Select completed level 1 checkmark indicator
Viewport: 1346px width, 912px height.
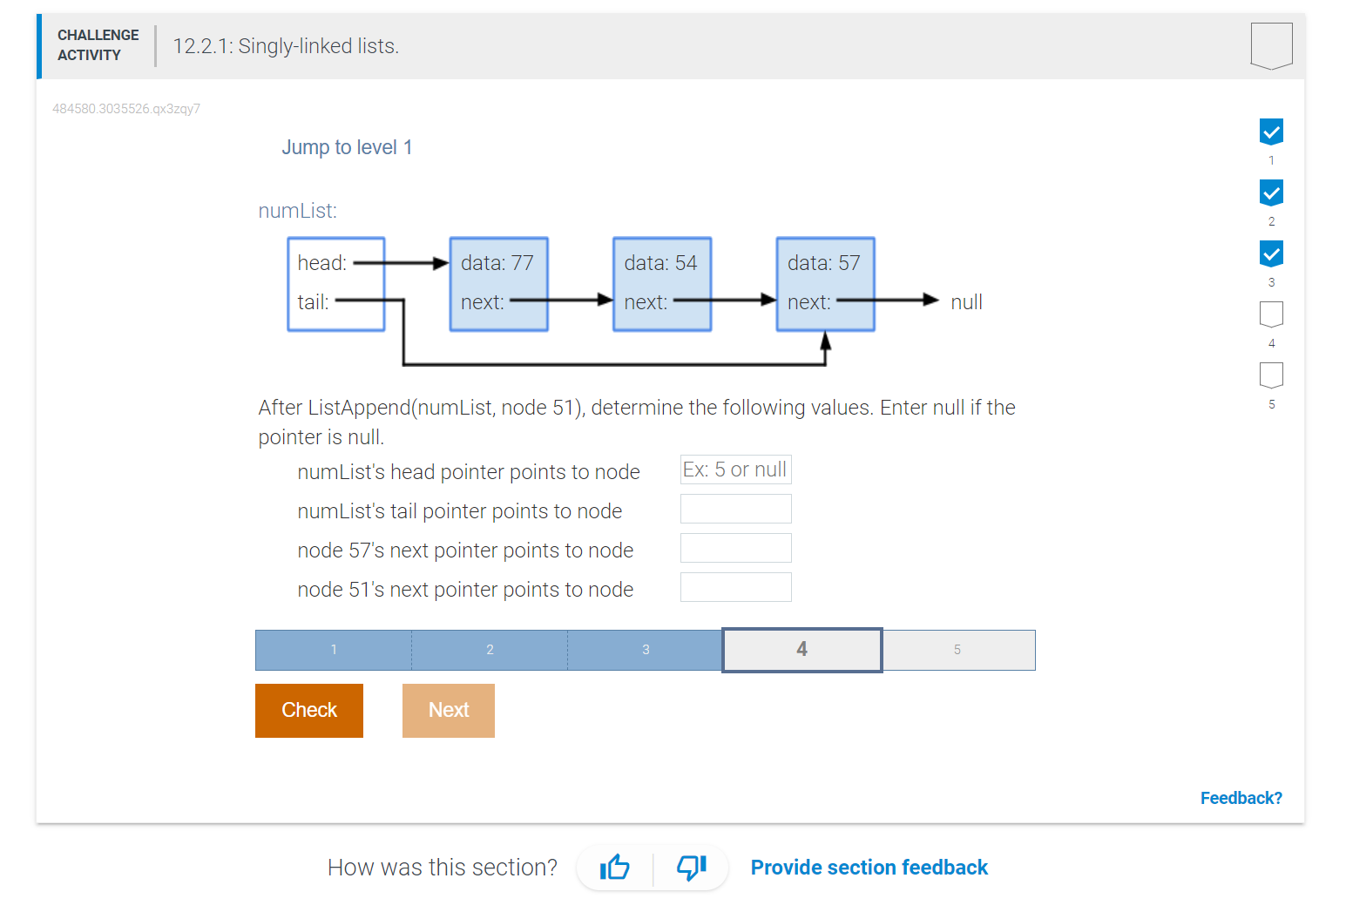(1271, 132)
